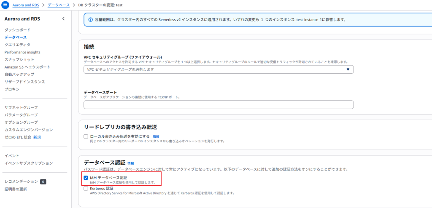This screenshot has height=208, width=432.
Task: Click the recommendations count badge 0
Action: 43,181
